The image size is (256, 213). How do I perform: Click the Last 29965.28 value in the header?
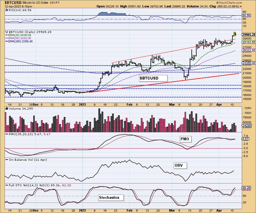[175, 6]
